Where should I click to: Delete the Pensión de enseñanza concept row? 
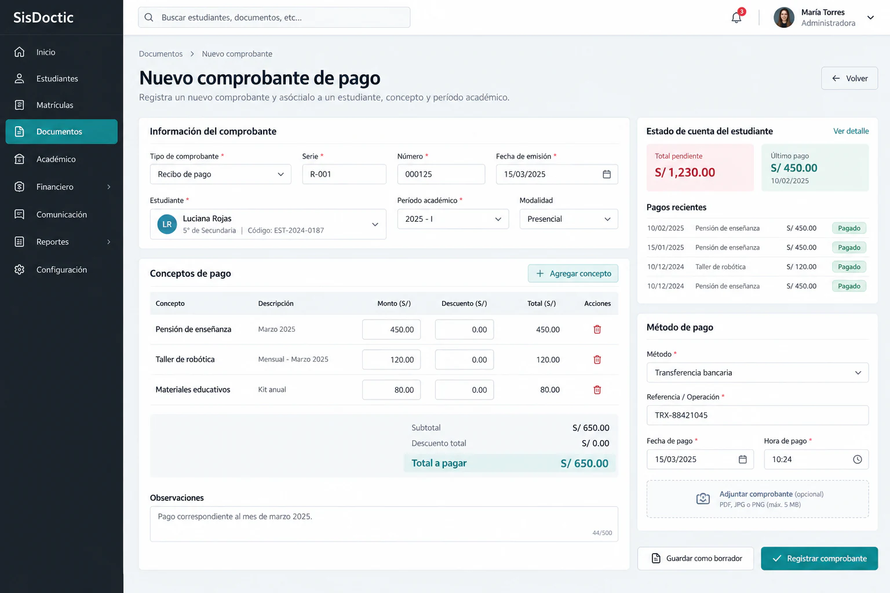tap(597, 330)
